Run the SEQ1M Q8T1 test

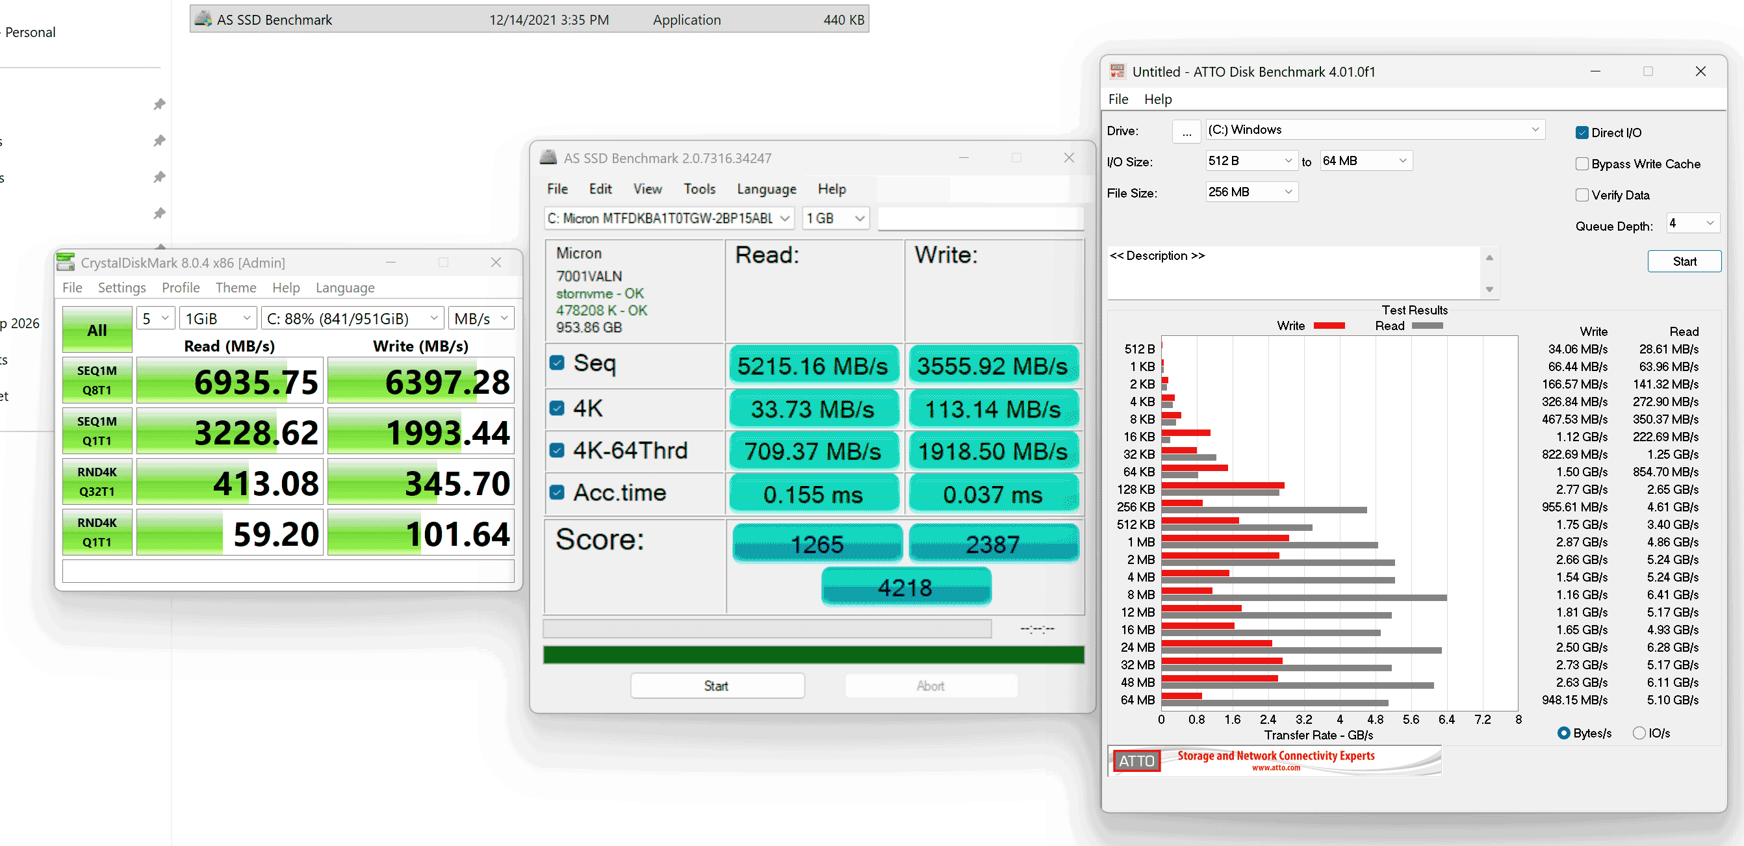pos(97,379)
